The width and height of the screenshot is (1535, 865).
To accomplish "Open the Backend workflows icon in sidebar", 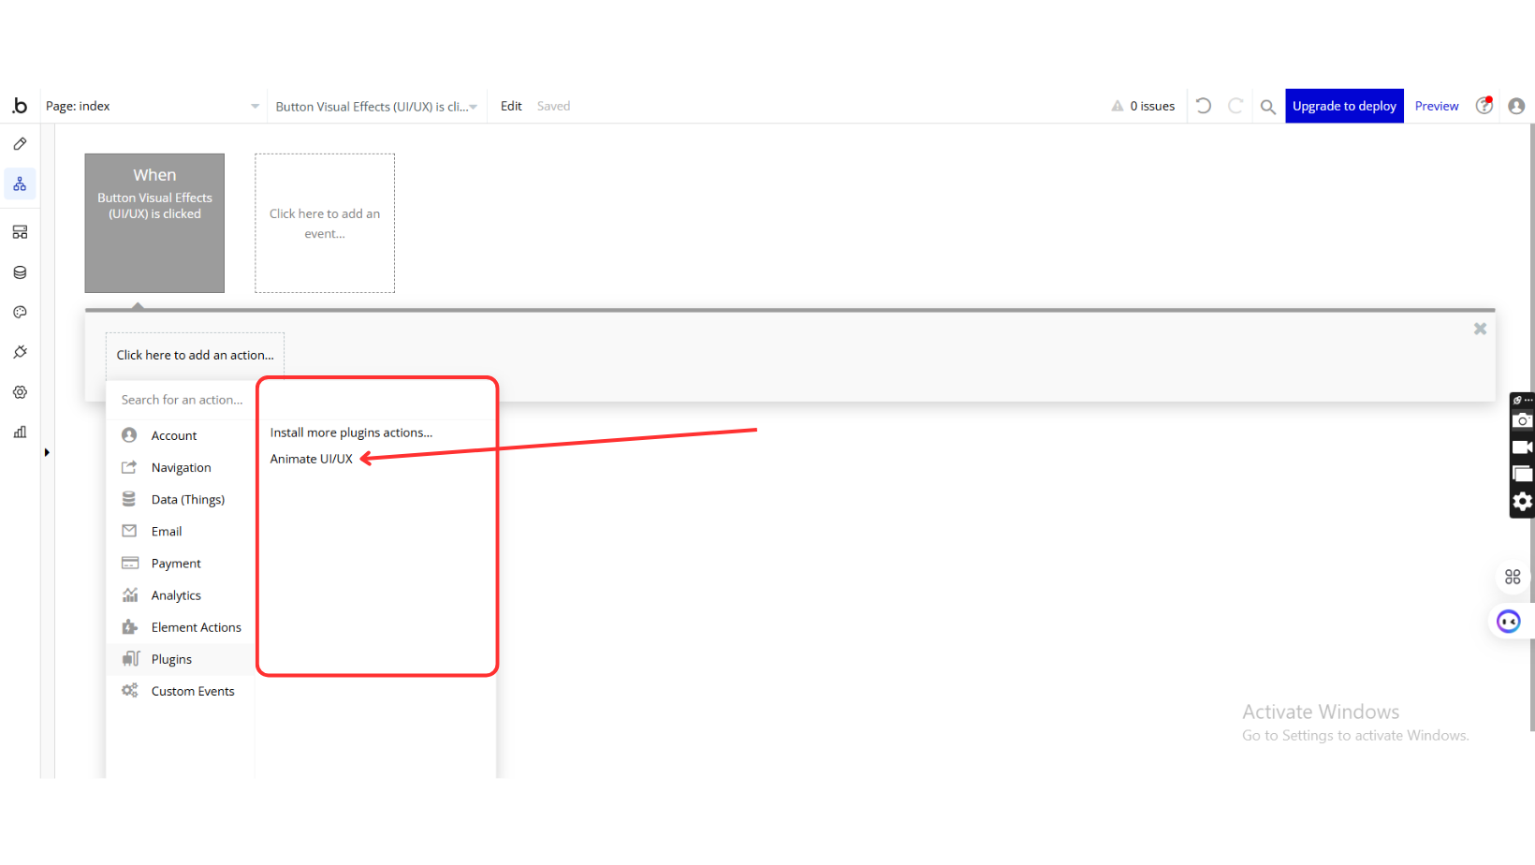I will [x=20, y=232].
